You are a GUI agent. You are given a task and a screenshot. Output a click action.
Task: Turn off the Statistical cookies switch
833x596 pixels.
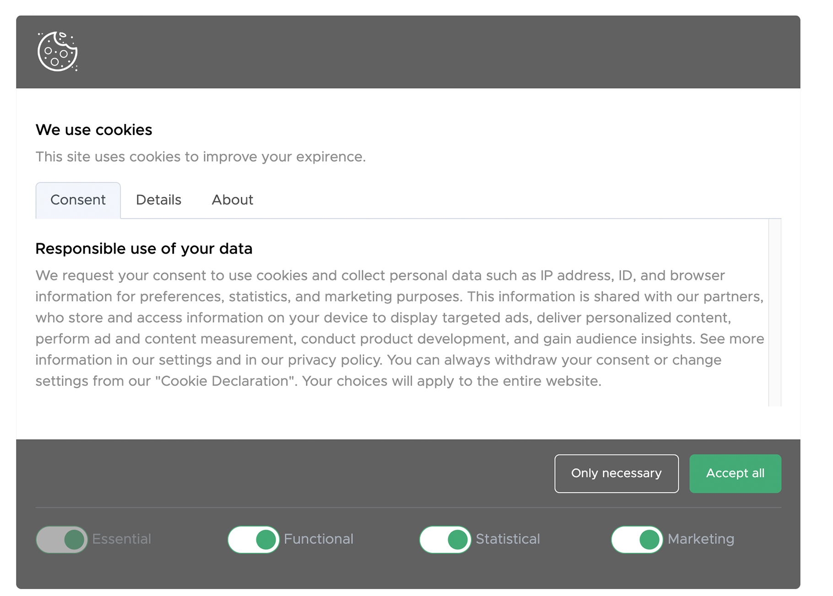tap(445, 540)
